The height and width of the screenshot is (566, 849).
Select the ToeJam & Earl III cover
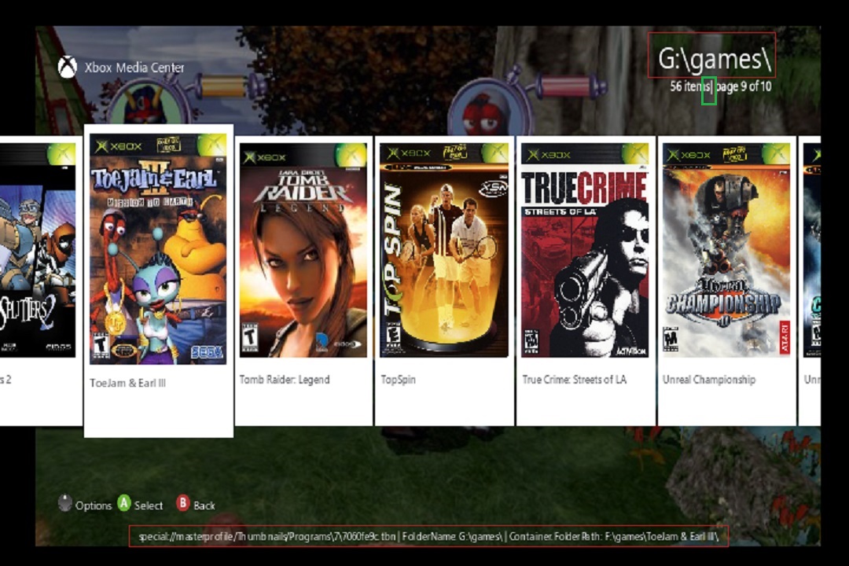(158, 249)
